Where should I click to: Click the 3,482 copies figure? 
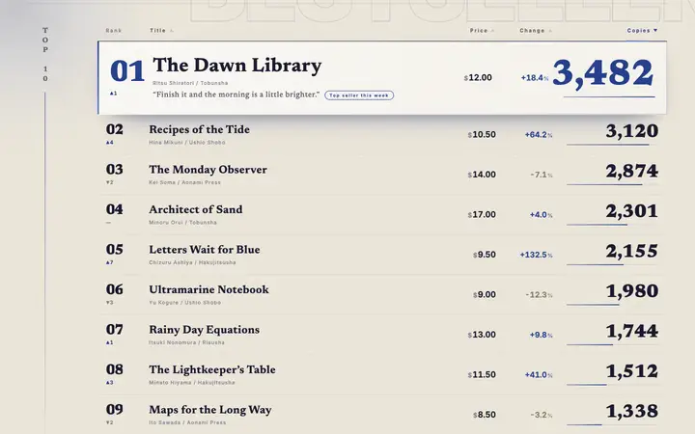tap(603, 72)
